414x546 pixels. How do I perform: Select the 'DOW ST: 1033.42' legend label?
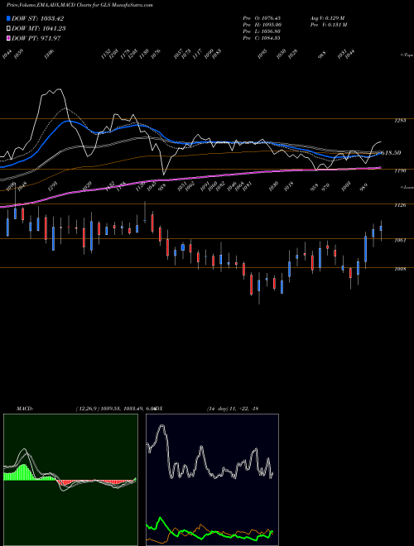(37, 18)
